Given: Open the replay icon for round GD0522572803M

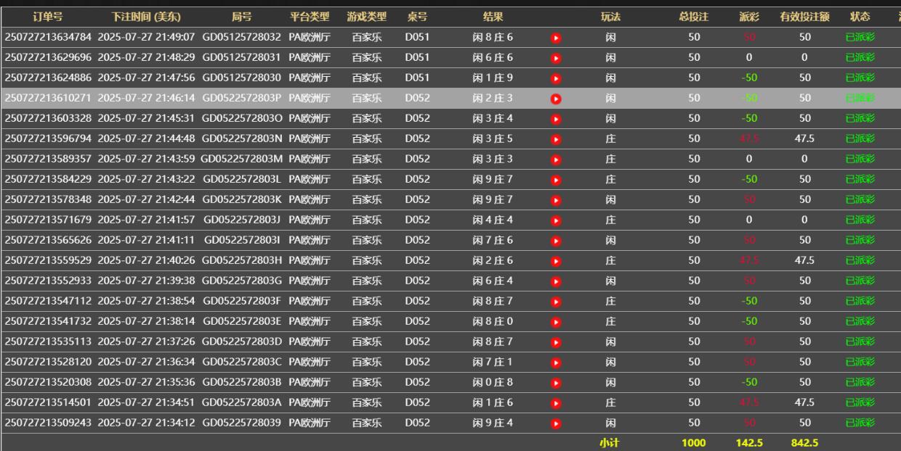Looking at the screenshot, I should [x=556, y=160].
